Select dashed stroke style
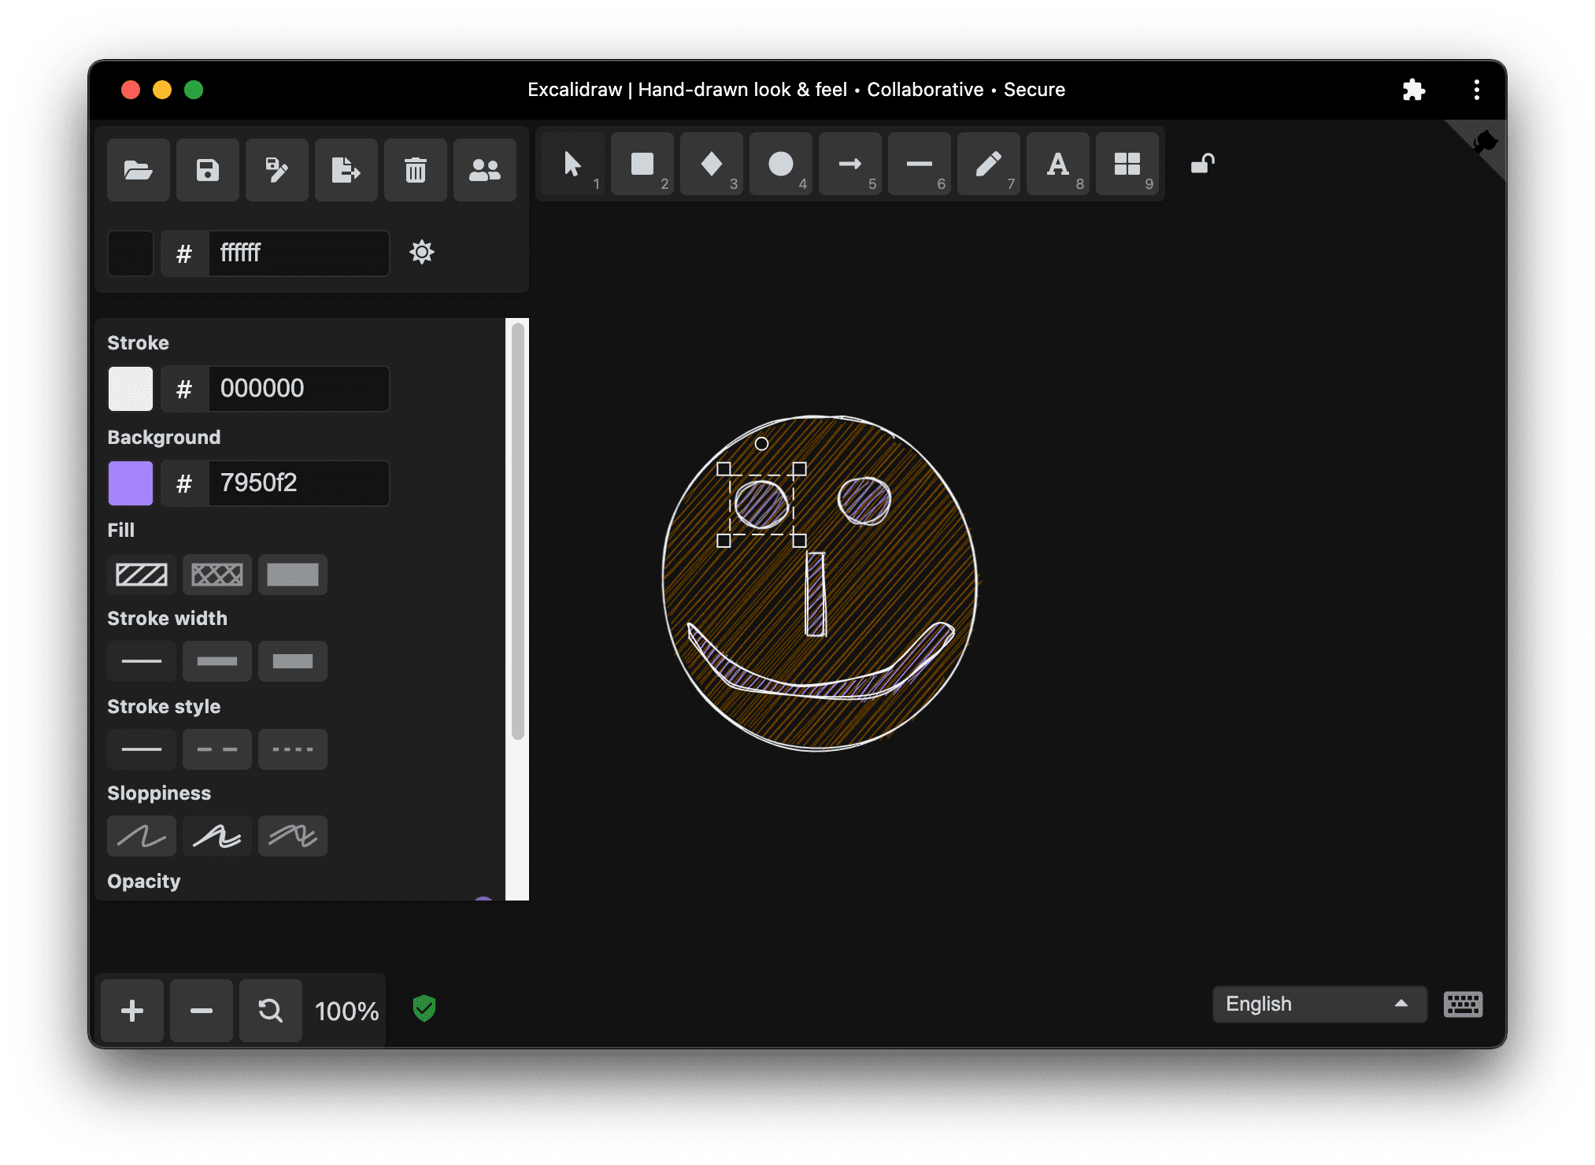The height and width of the screenshot is (1165, 1595). [x=216, y=749]
